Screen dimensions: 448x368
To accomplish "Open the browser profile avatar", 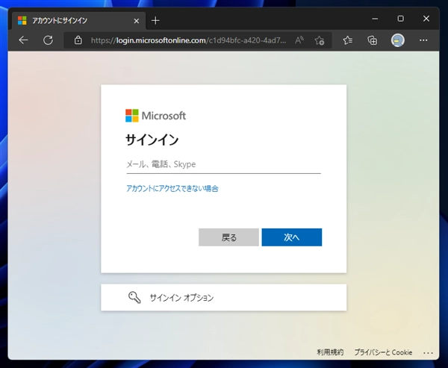I will click(x=398, y=40).
